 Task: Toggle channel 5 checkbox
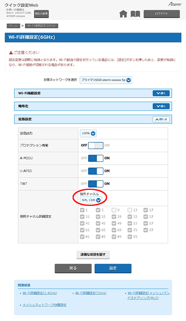pyautogui.click(x=98, y=210)
